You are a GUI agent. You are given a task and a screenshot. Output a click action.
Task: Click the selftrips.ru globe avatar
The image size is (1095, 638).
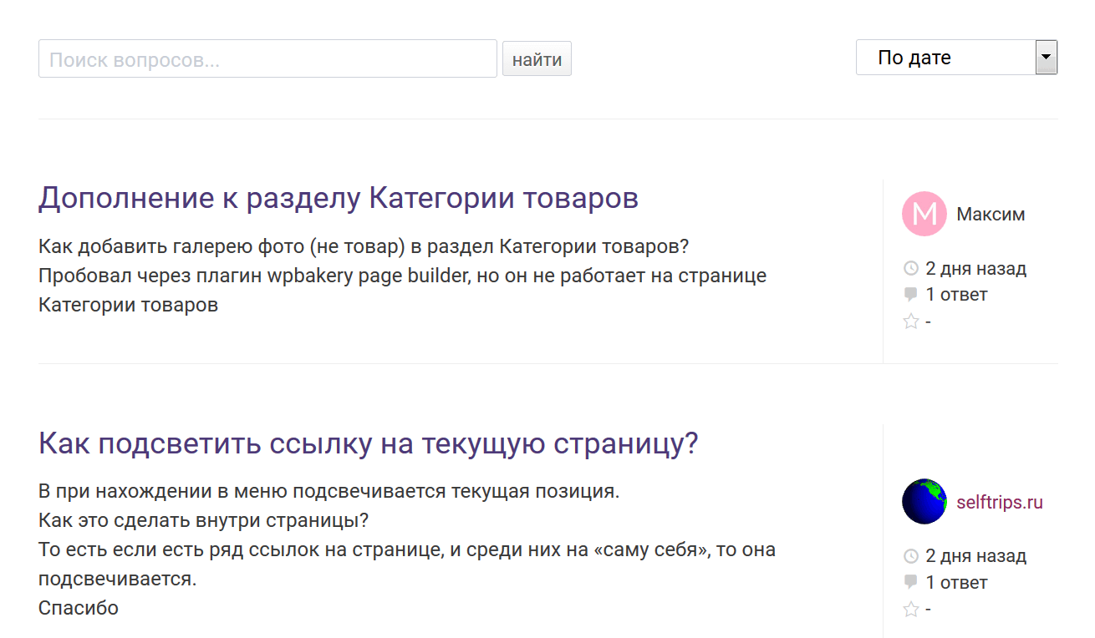pos(924,502)
